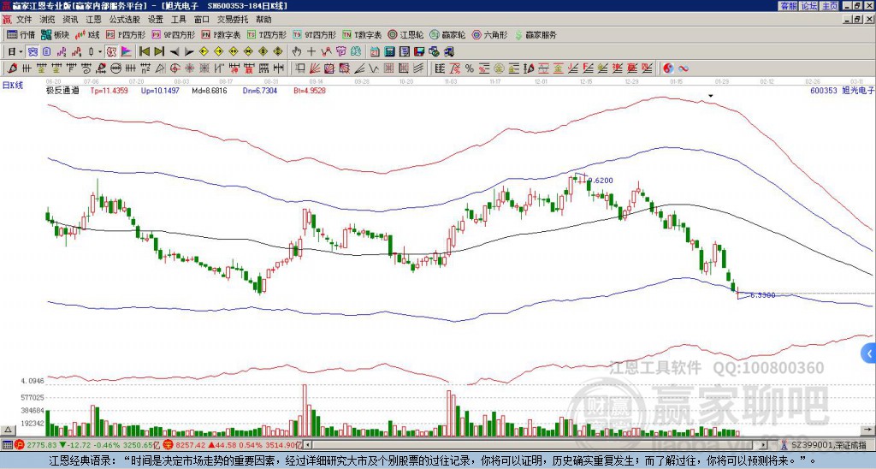Select the red pencil drawing tool
Viewport: 876px width, 469px height.
point(12,68)
